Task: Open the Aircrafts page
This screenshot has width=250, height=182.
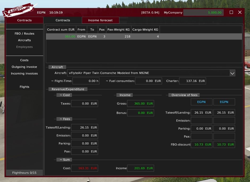Action: [24, 40]
